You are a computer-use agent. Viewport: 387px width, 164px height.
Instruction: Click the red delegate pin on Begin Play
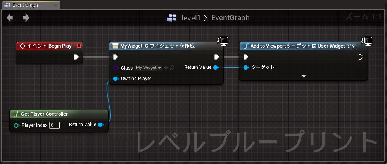pos(79,46)
